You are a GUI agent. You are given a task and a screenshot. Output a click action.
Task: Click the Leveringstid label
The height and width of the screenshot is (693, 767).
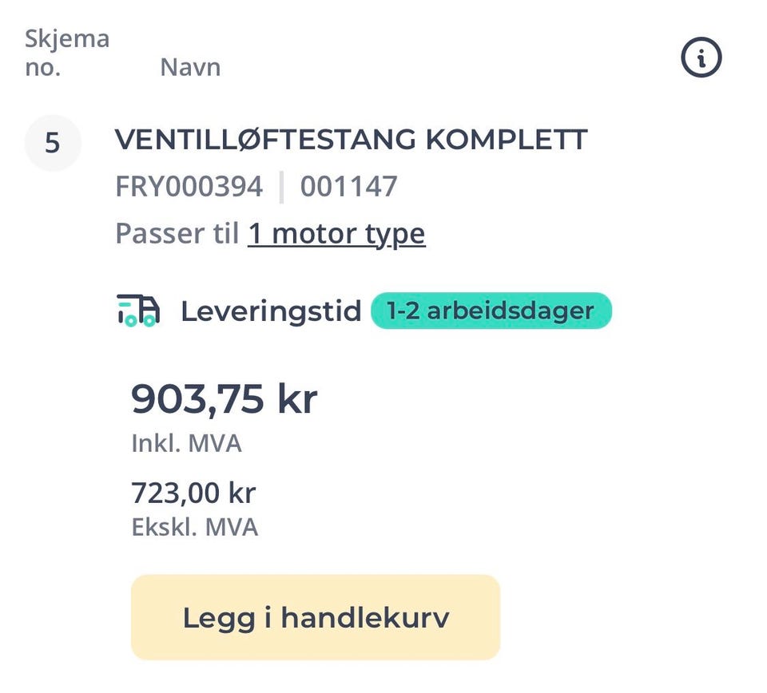(x=271, y=311)
